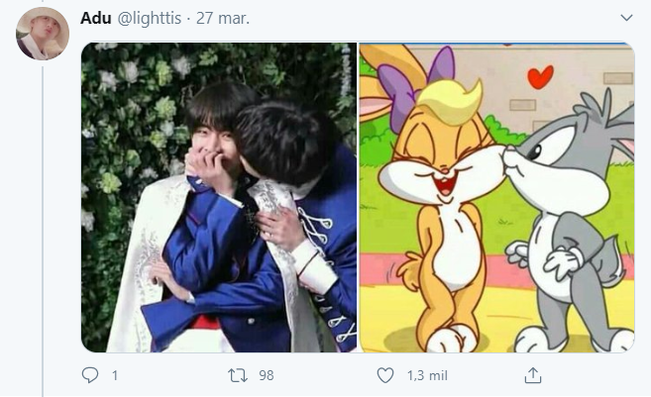View the cartoon bunnies image
The height and width of the screenshot is (397, 651).
pyautogui.click(x=496, y=197)
